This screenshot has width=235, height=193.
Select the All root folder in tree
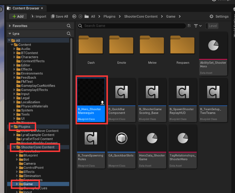[38, 40]
